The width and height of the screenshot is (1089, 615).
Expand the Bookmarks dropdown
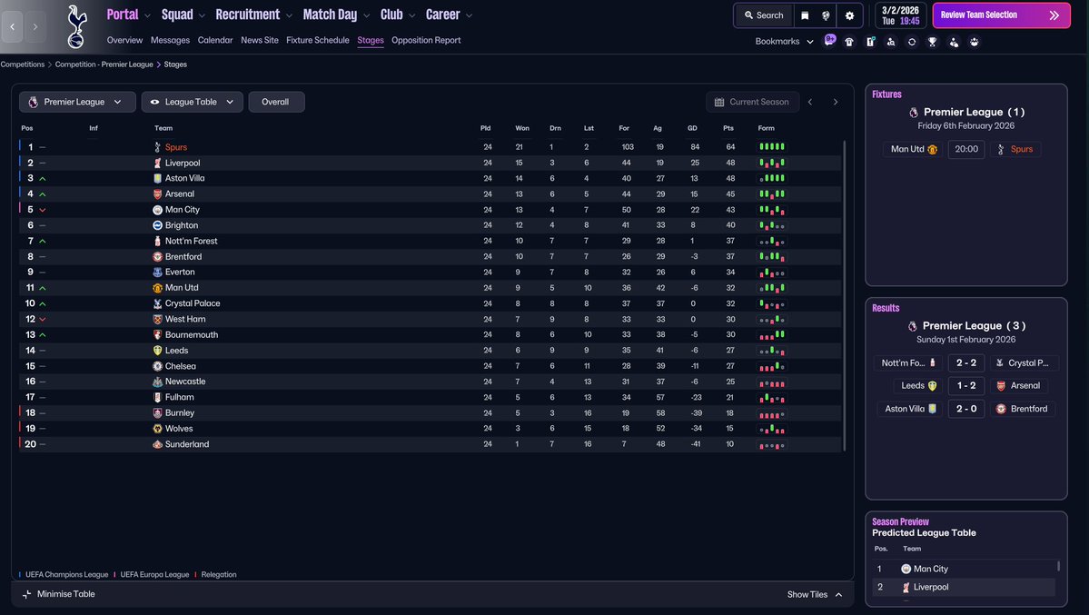pyautogui.click(x=784, y=42)
